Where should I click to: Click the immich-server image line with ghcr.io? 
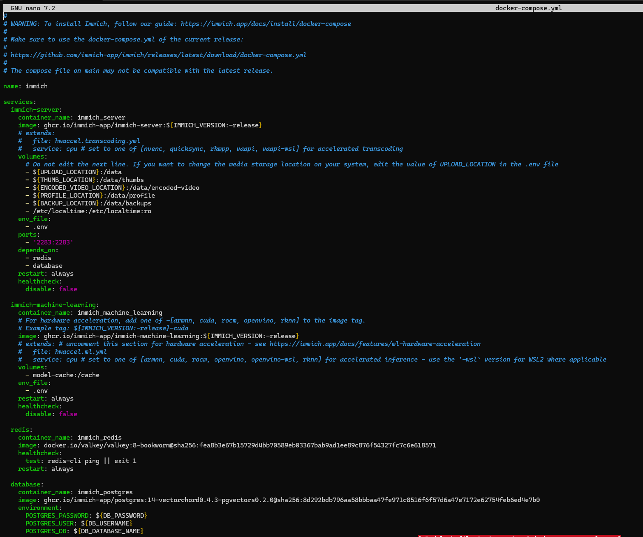(x=140, y=125)
